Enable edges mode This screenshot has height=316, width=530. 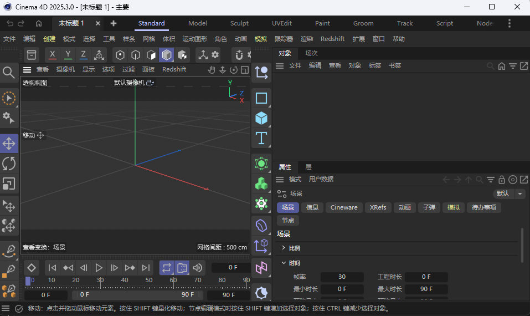pos(136,55)
